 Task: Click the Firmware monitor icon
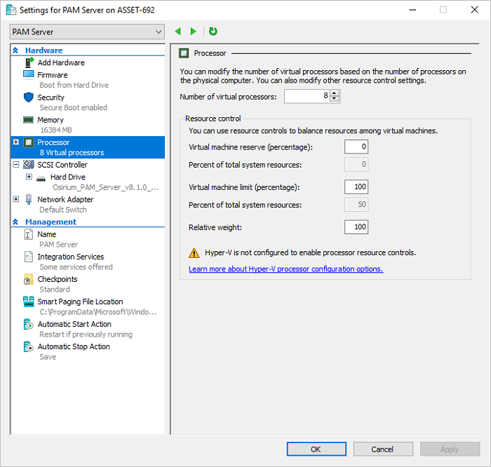point(29,75)
